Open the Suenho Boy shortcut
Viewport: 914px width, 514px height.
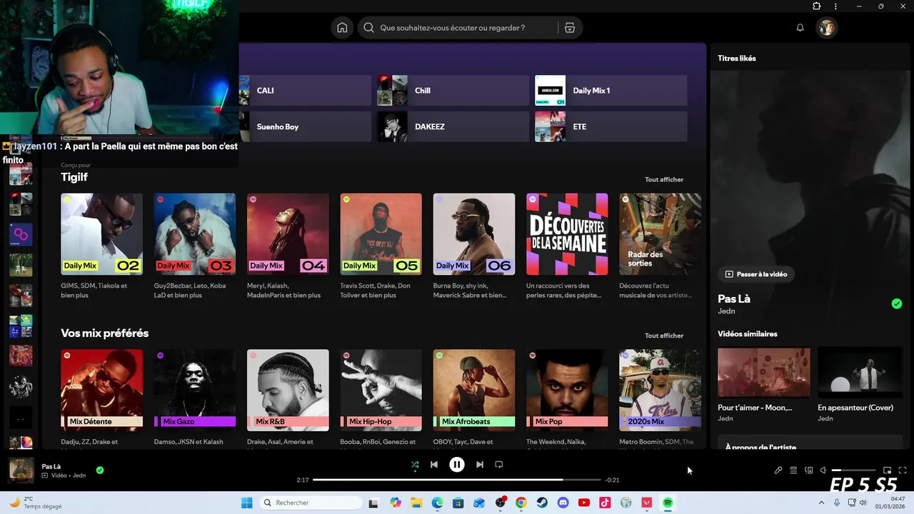tap(305, 126)
